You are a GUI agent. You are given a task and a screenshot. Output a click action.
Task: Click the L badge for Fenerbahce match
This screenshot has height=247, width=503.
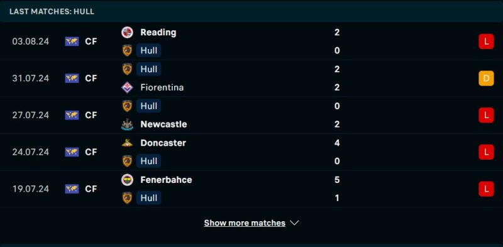[486, 189]
